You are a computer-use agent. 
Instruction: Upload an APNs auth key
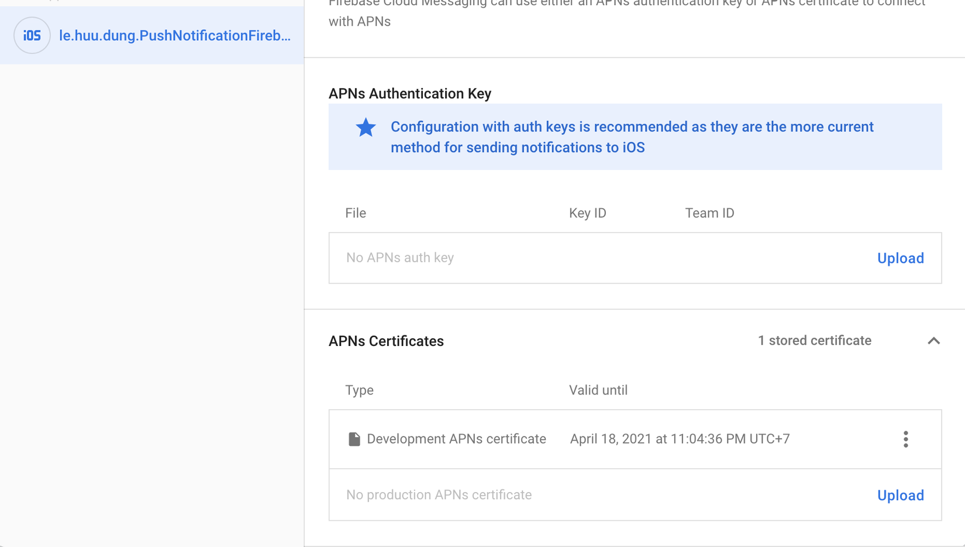click(x=900, y=258)
